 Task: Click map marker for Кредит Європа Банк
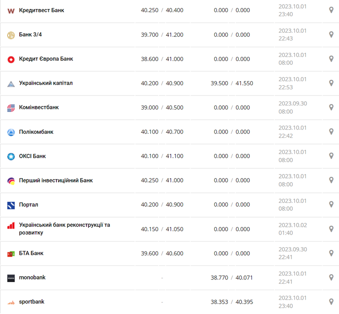tap(331, 59)
